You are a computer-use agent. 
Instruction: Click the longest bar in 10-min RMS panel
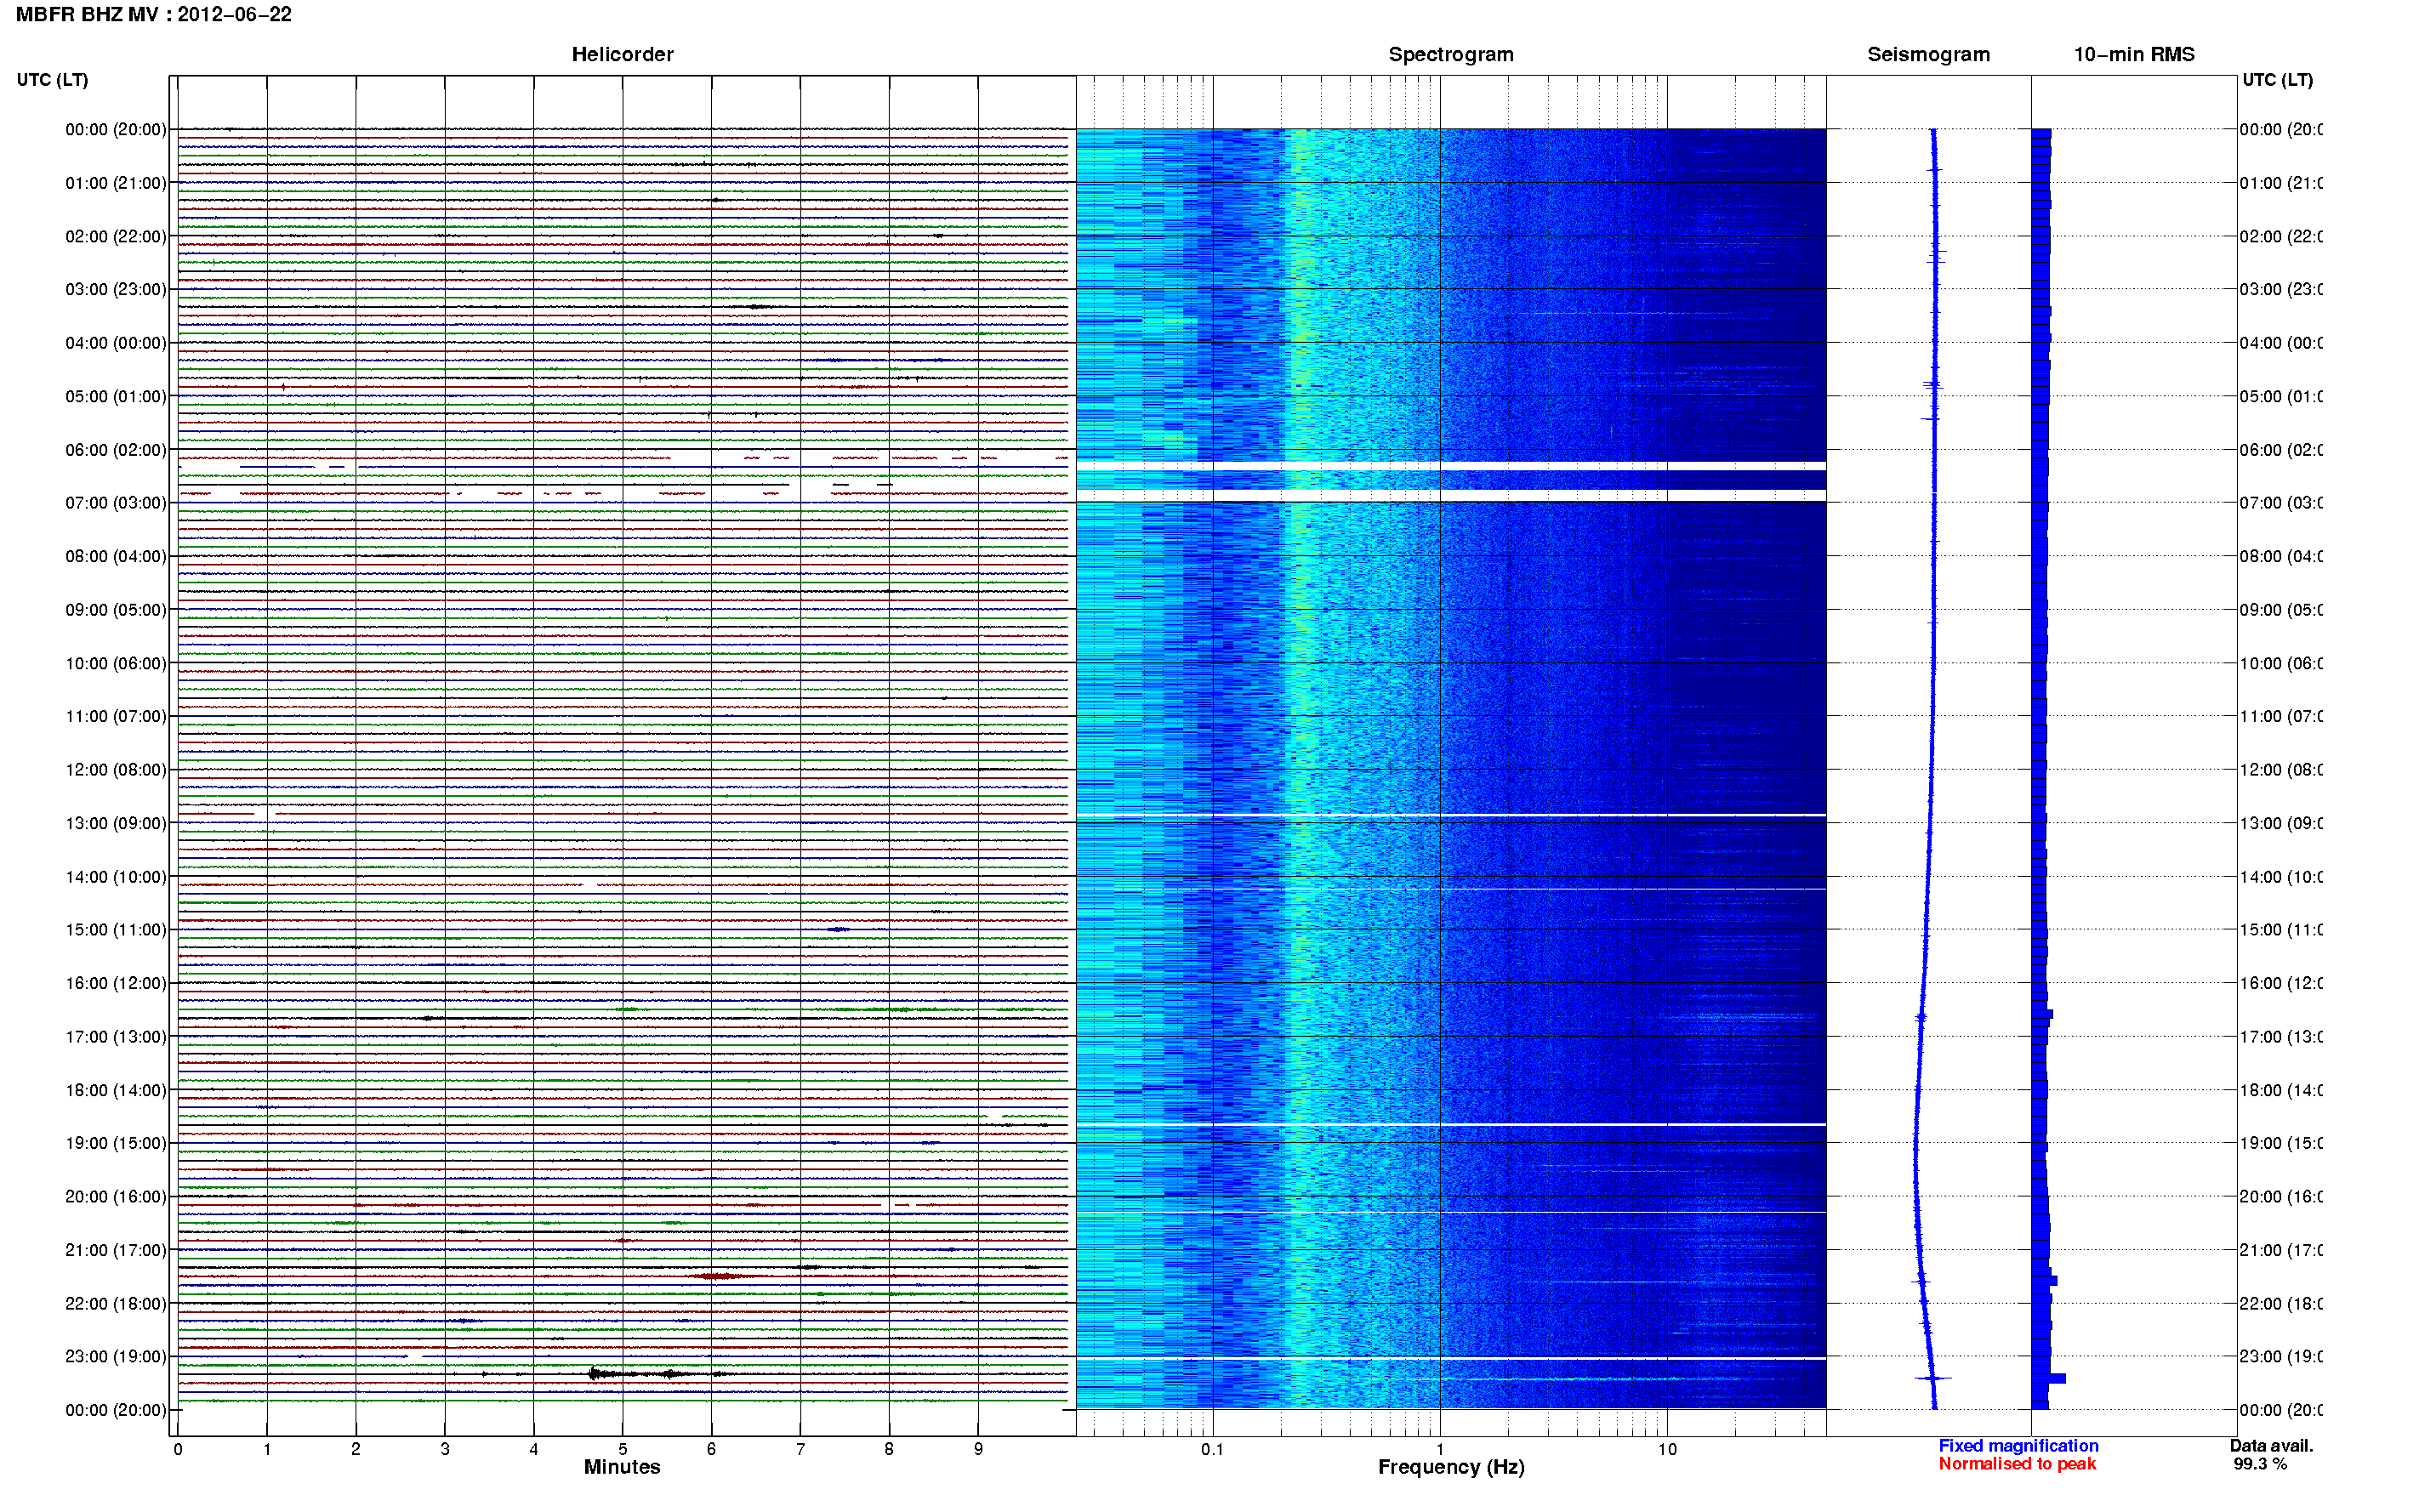pyautogui.click(x=2048, y=1378)
